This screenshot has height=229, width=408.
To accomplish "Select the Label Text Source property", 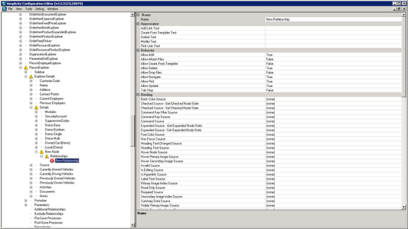I will (153, 179).
